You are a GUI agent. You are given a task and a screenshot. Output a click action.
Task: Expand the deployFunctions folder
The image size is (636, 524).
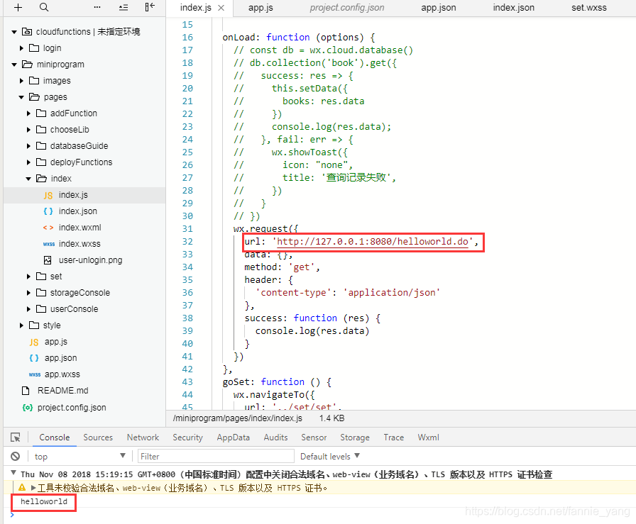click(x=28, y=162)
